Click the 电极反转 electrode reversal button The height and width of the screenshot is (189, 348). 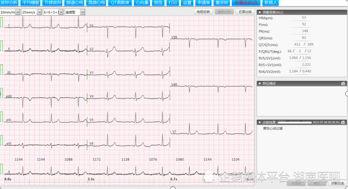click(x=203, y=12)
